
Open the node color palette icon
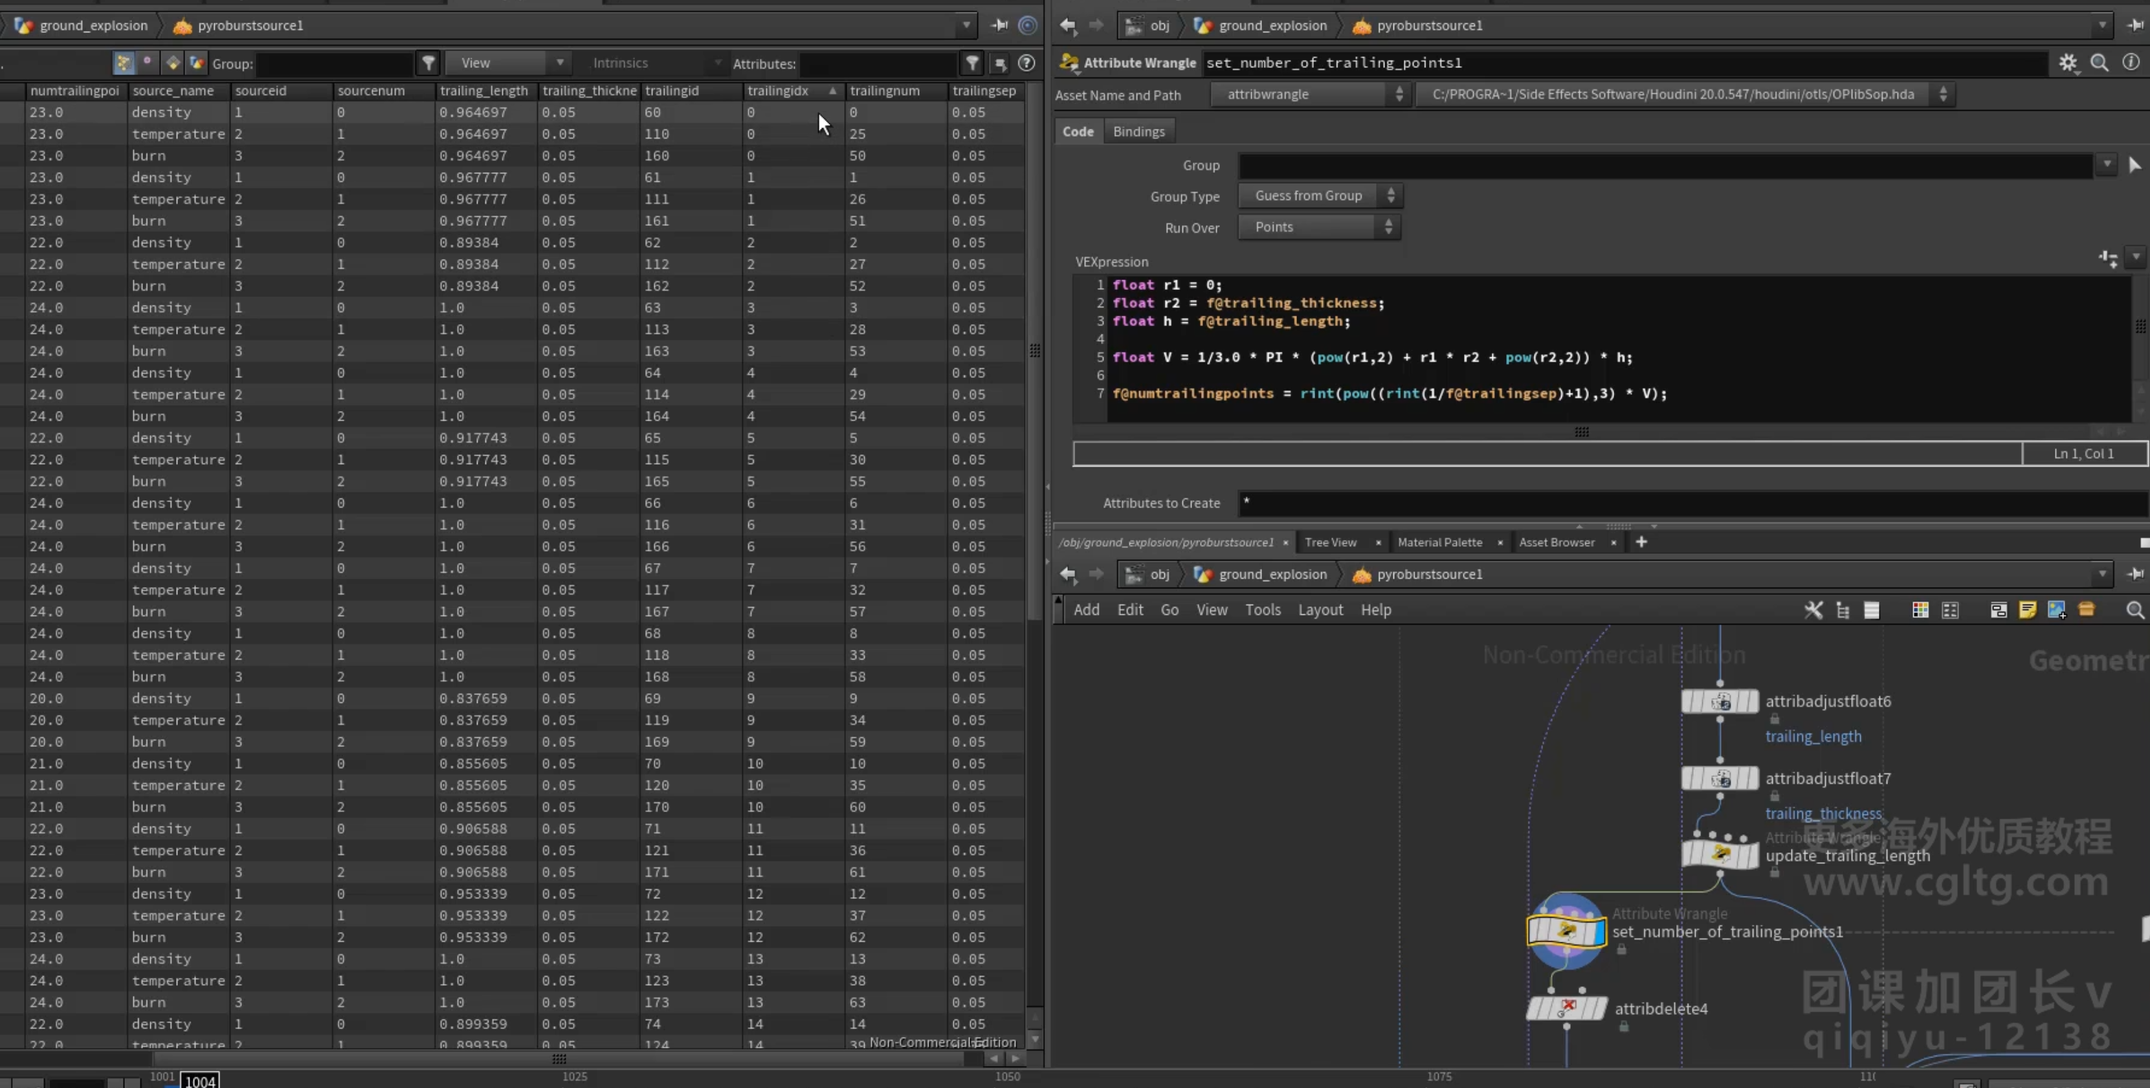(x=1920, y=610)
